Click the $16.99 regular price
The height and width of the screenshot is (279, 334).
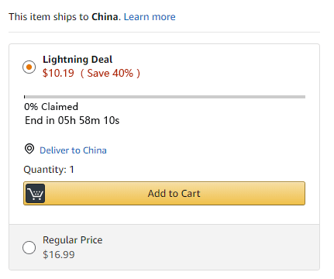[x=59, y=255]
